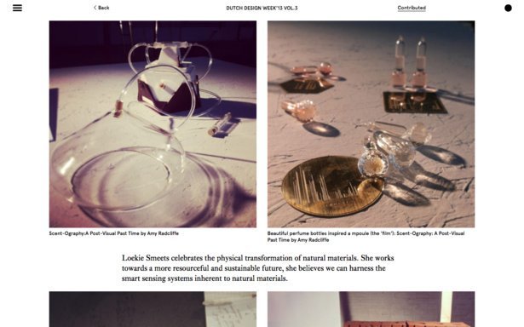Image resolution: width=524 pixels, height=327 pixels.
Task: Click the 'Amy Radcliffe' name in left caption
Action: [163, 233]
